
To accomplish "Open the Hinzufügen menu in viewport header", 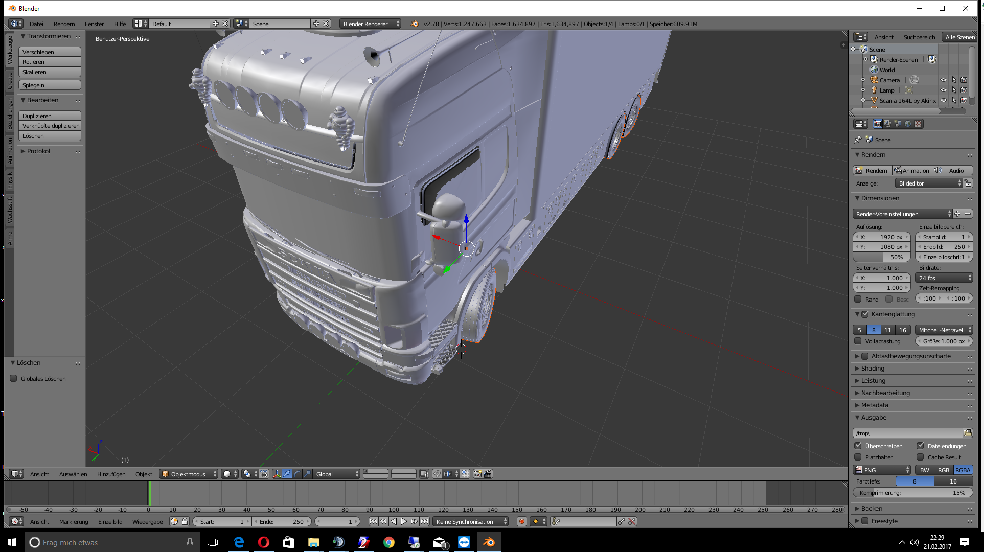I will tap(111, 474).
